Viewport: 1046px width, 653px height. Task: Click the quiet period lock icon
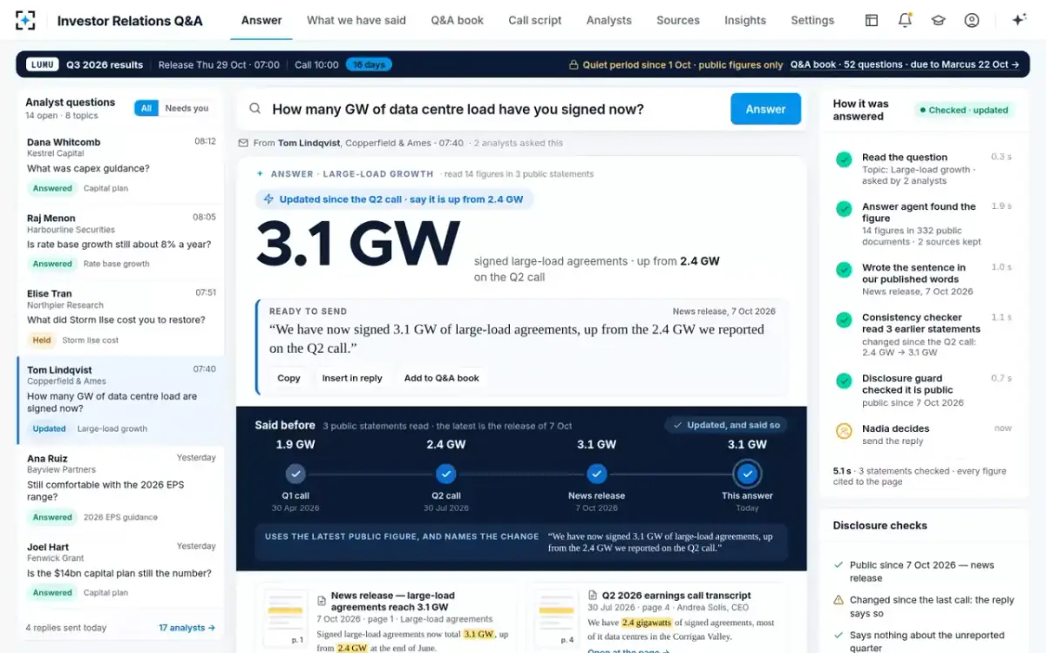[574, 64]
